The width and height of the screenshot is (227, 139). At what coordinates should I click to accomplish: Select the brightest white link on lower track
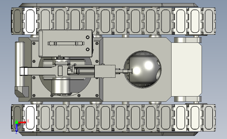pos(30,118)
